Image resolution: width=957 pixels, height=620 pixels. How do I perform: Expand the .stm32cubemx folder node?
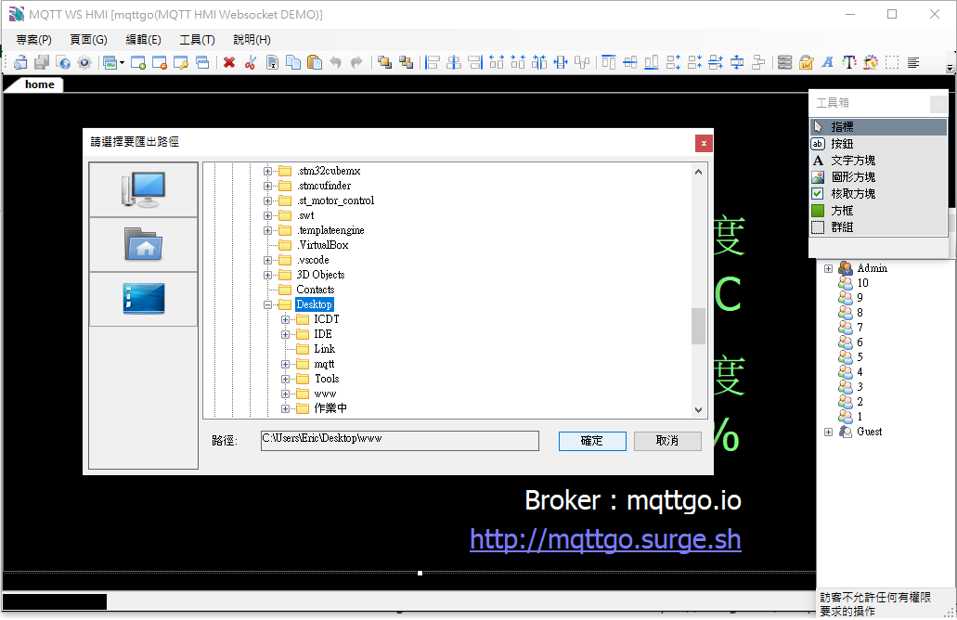(x=267, y=171)
